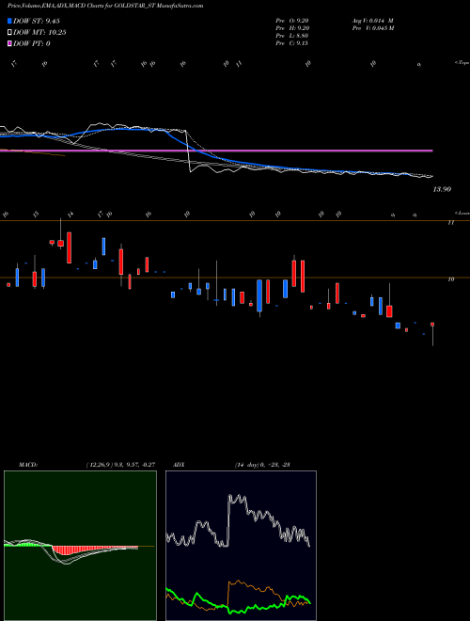
Task: Click the white DOW MT legend swatch
Action: [9, 32]
